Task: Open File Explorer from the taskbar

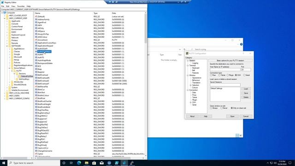Action: (x=87, y=163)
